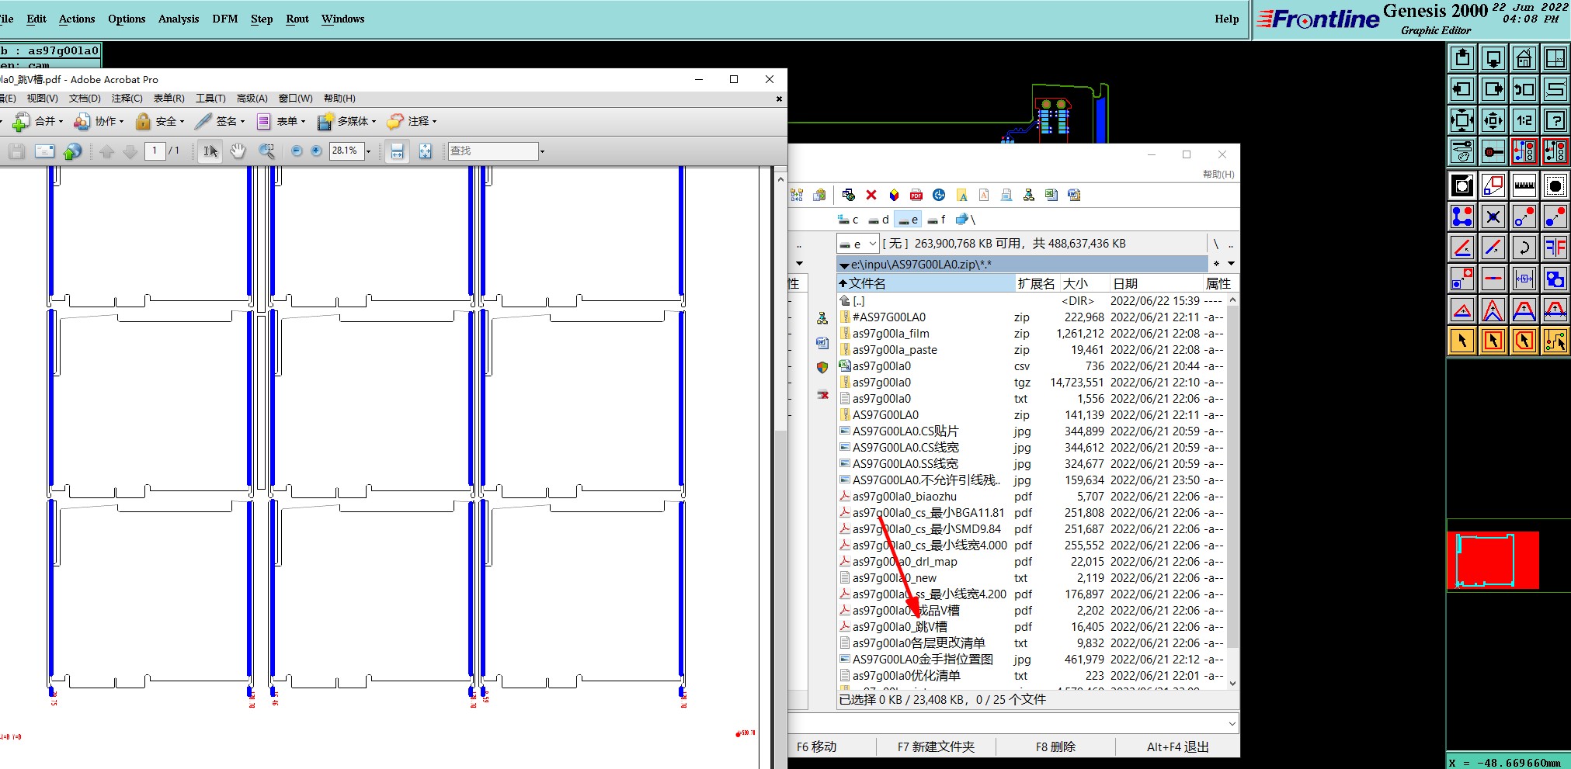Switch to drive d button
This screenshot has width=1571, height=769.
[x=878, y=220]
